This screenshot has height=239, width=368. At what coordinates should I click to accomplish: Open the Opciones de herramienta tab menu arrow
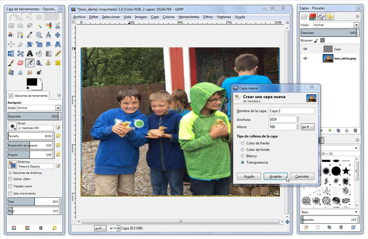tap(59, 95)
